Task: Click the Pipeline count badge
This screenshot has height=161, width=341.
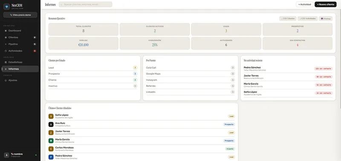Action: (35, 44)
